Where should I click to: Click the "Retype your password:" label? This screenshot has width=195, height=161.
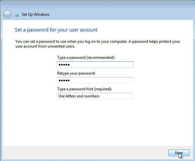[76, 73]
